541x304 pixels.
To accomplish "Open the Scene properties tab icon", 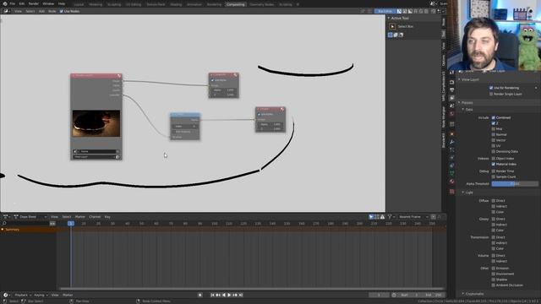I will (452, 106).
